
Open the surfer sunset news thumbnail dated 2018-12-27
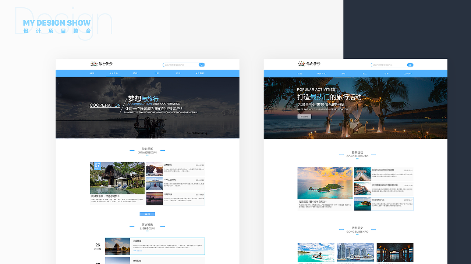[155, 198]
